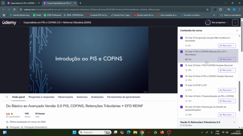Open the Task View icon in the taskbar

(115, 133)
